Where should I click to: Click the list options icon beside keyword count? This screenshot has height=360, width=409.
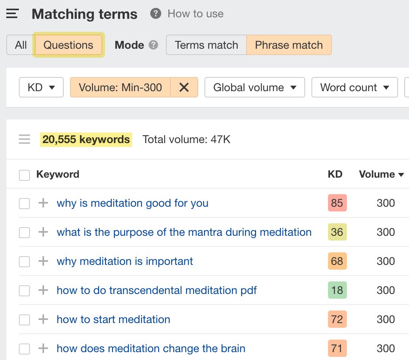tap(24, 139)
